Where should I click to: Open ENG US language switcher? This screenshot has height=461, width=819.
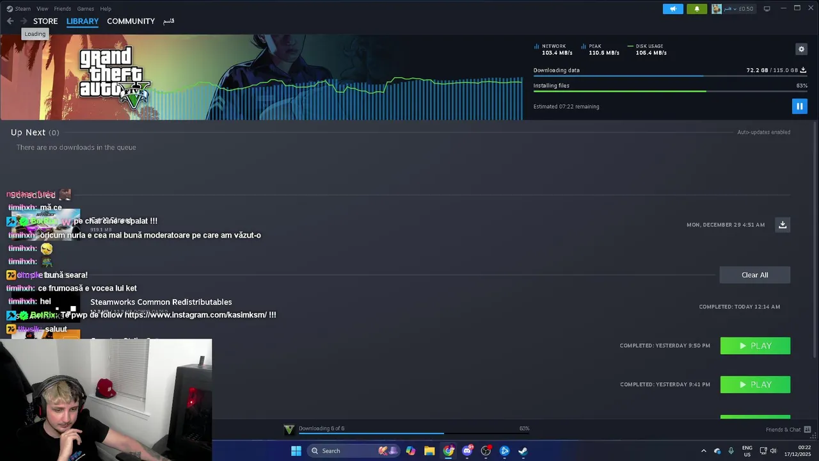click(x=747, y=451)
